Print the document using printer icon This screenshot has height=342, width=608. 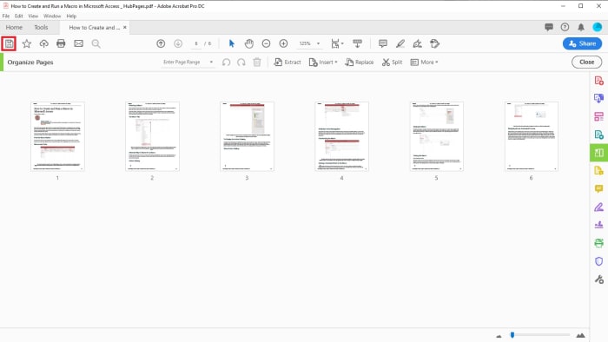tap(61, 43)
